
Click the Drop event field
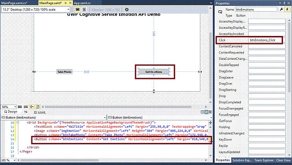coord(267,96)
